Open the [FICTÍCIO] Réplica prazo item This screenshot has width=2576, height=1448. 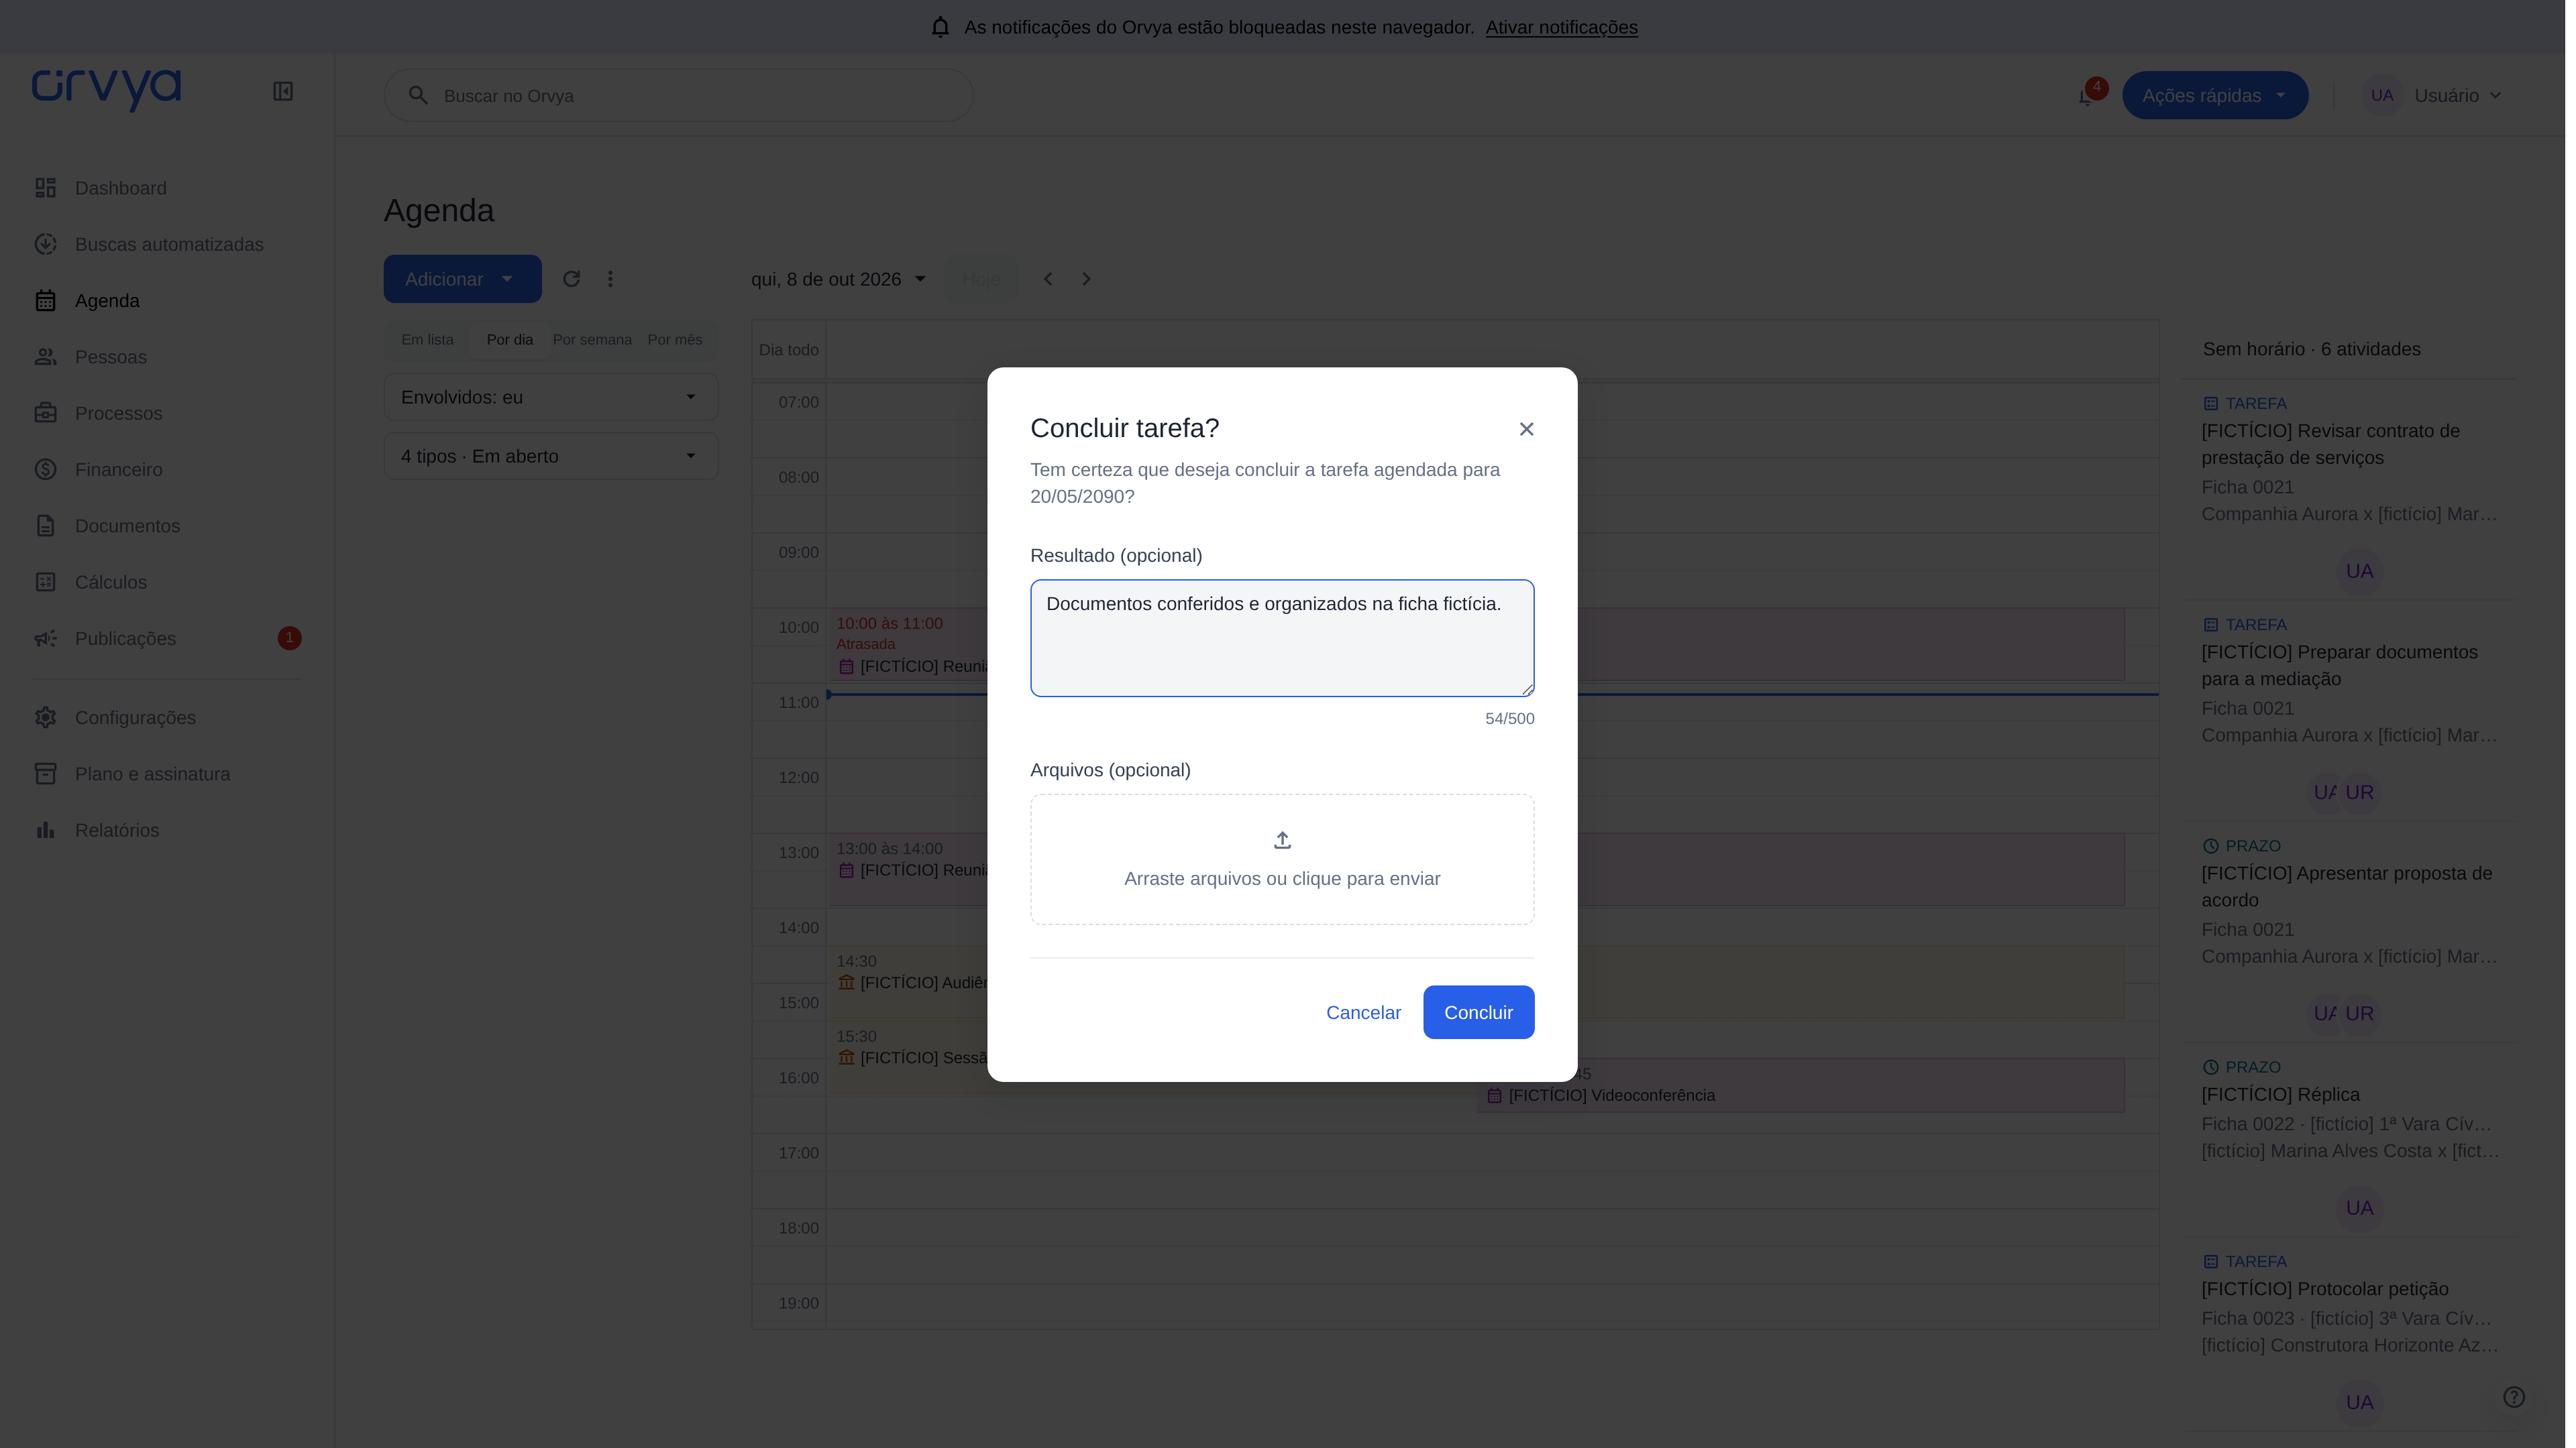[x=2280, y=1094]
